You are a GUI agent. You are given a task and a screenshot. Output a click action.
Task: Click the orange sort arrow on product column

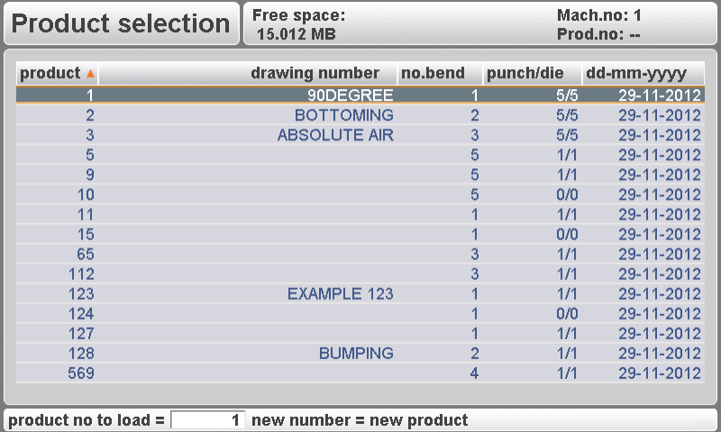(90, 73)
